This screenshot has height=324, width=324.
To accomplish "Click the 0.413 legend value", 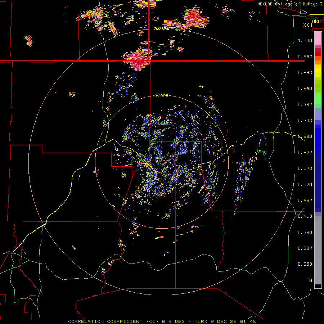I will click(305, 216).
